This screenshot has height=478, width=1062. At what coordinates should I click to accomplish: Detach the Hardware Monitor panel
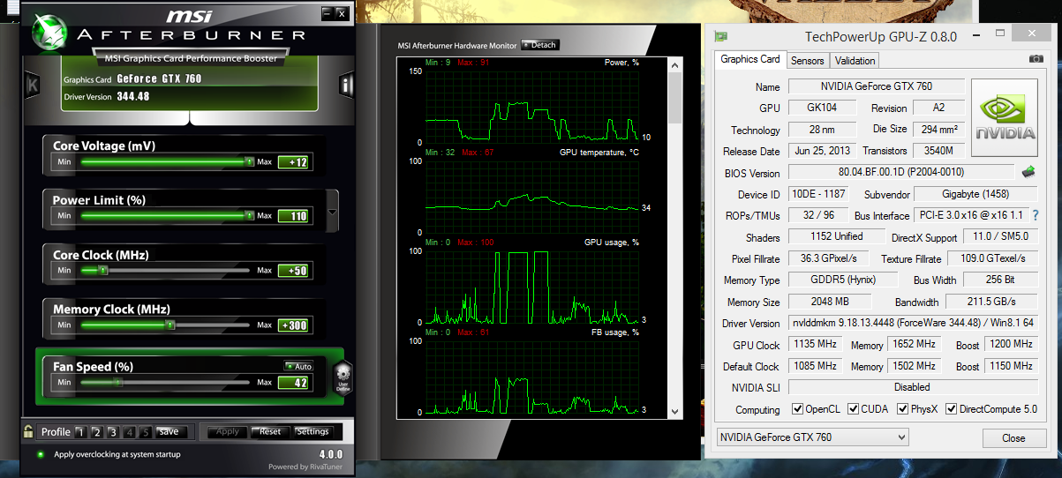(540, 45)
